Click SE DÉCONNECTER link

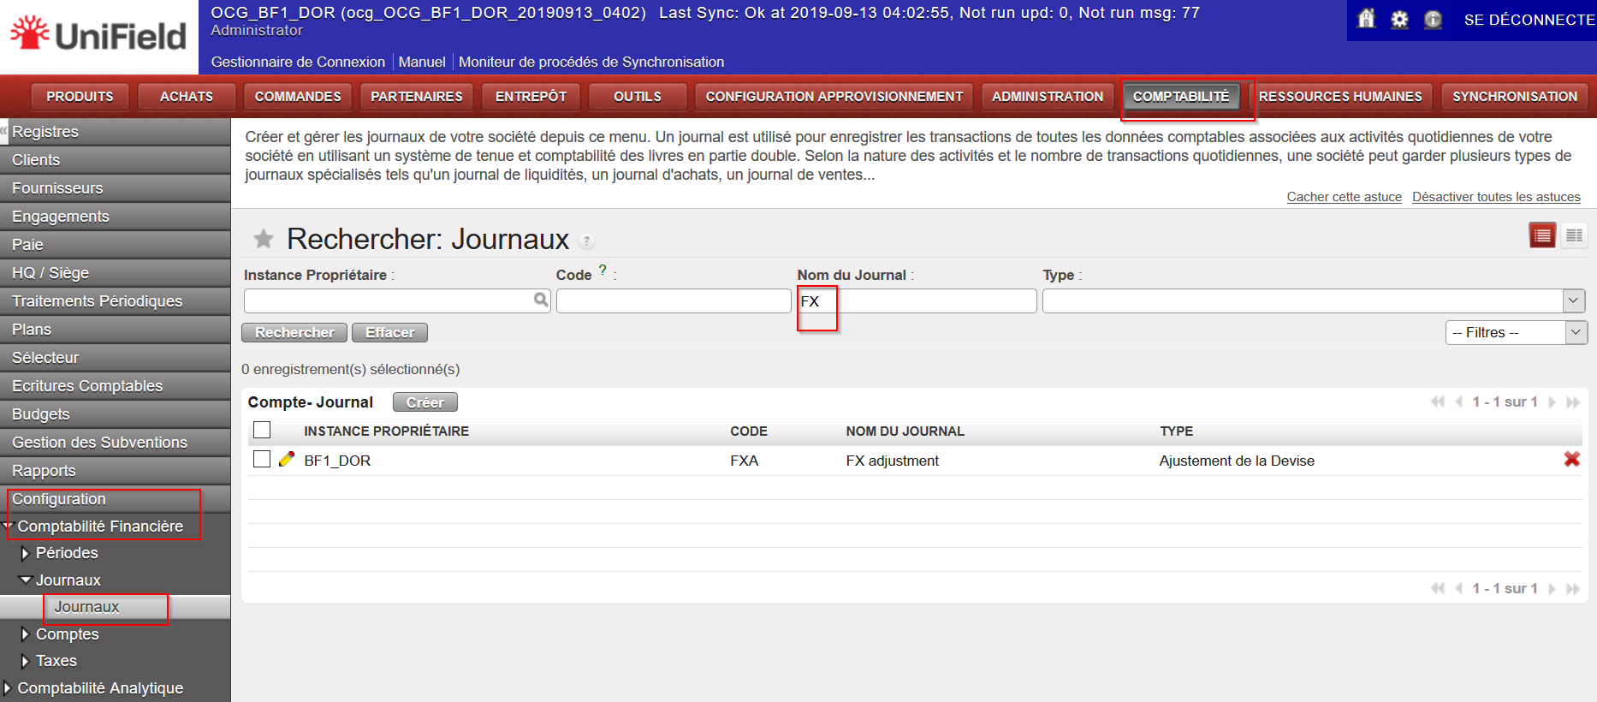tap(1529, 20)
